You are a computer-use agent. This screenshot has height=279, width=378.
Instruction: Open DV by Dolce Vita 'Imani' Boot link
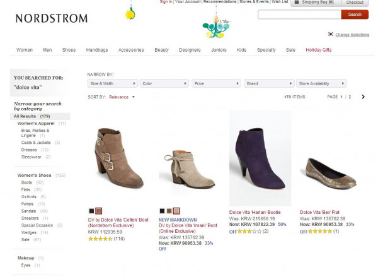point(188,229)
